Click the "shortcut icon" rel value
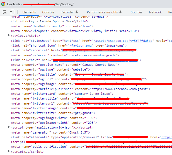This screenshot has height=155, width=172. [43, 45]
